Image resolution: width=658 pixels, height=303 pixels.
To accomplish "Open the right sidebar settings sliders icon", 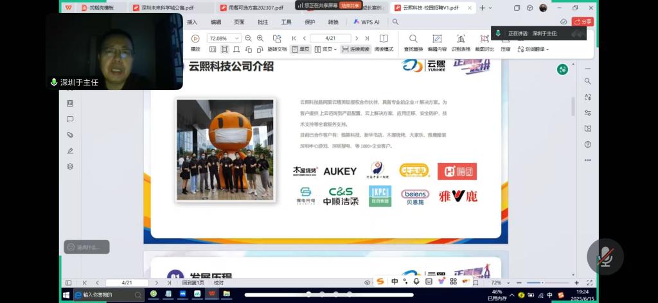I will [587, 113].
